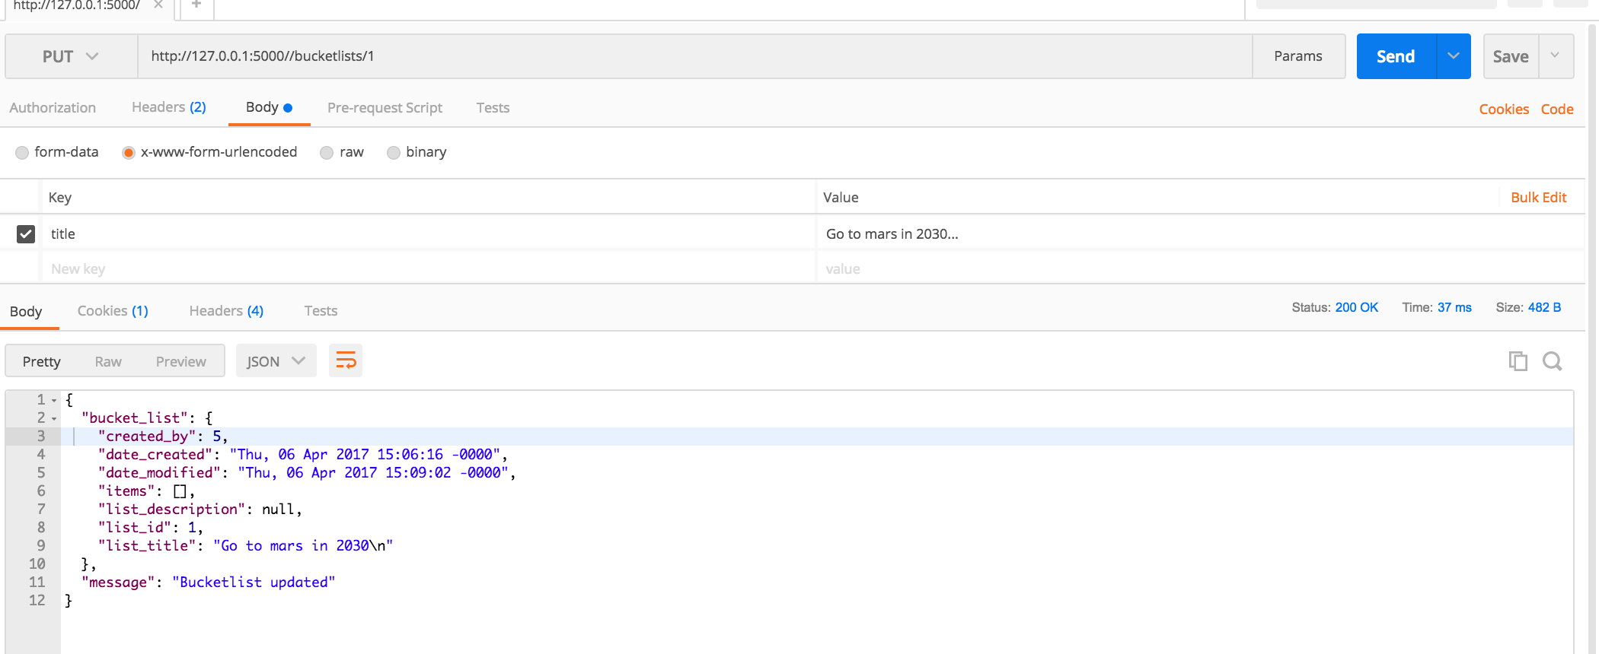Click Value column header
Screen dimensions: 1599x654
[x=841, y=197]
